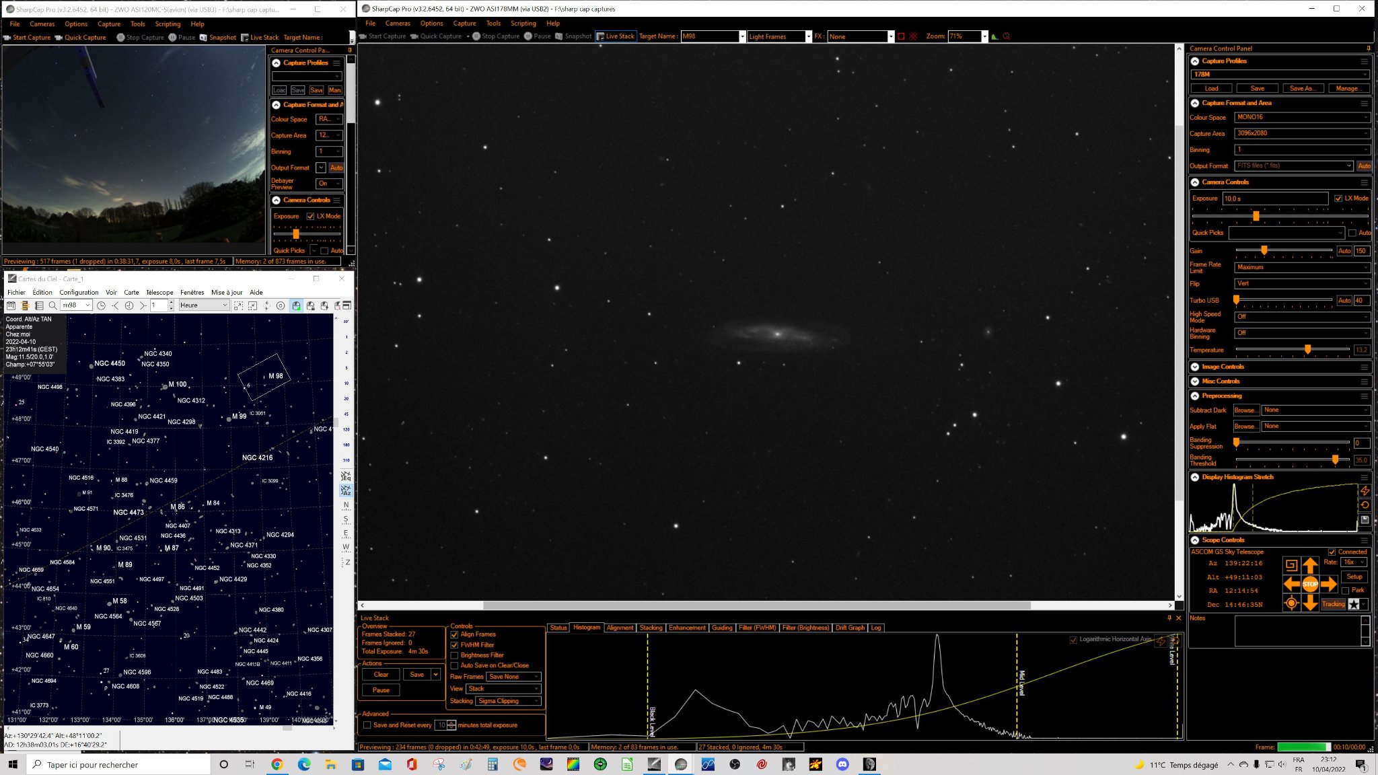This screenshot has width=1378, height=775.
Task: Click the lightning auto-stretch icon beside histogram
Action: coord(1365,490)
